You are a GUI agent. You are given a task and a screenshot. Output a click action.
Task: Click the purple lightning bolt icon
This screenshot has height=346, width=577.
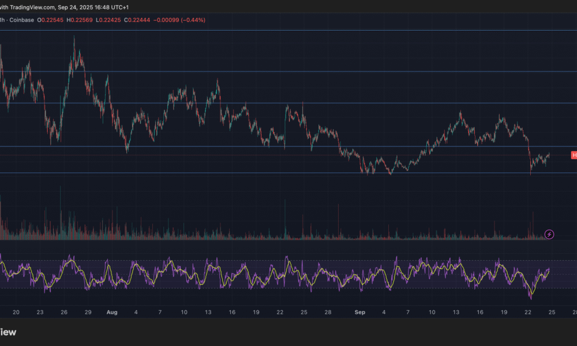[x=549, y=234]
